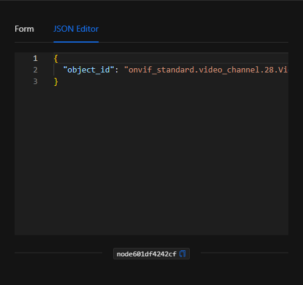The image size is (303, 285).
Task: Copy node ID node601df4242cf icon
Action: click(x=183, y=254)
